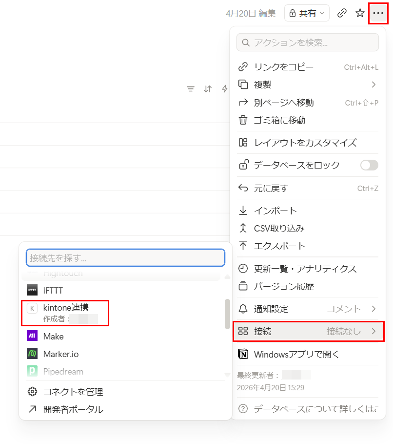
Task: Focus the 接続先を探す search field
Action: [x=125, y=258]
